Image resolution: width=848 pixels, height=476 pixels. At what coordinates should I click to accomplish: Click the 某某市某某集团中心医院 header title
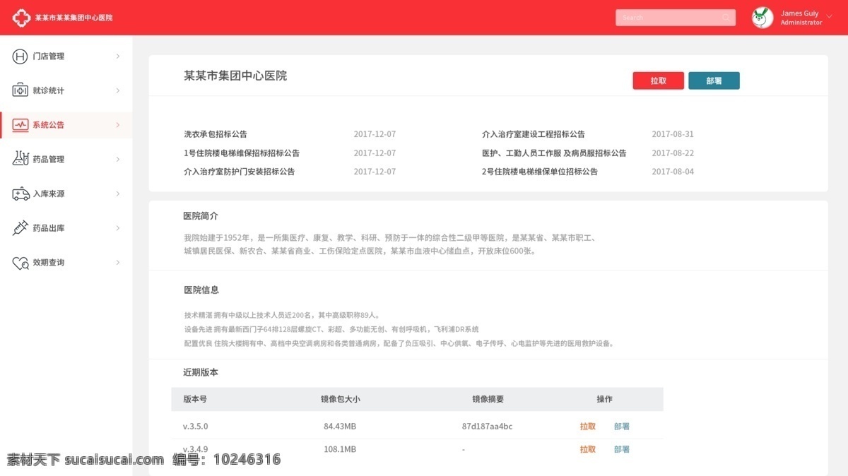(x=73, y=18)
